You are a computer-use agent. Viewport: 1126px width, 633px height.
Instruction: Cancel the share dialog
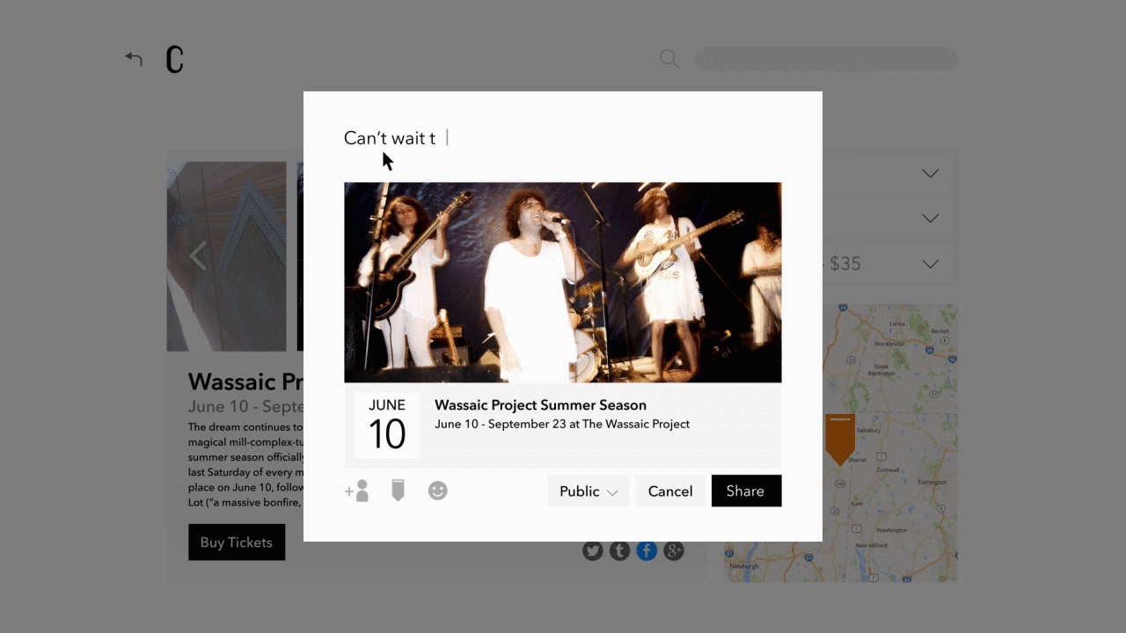(670, 491)
